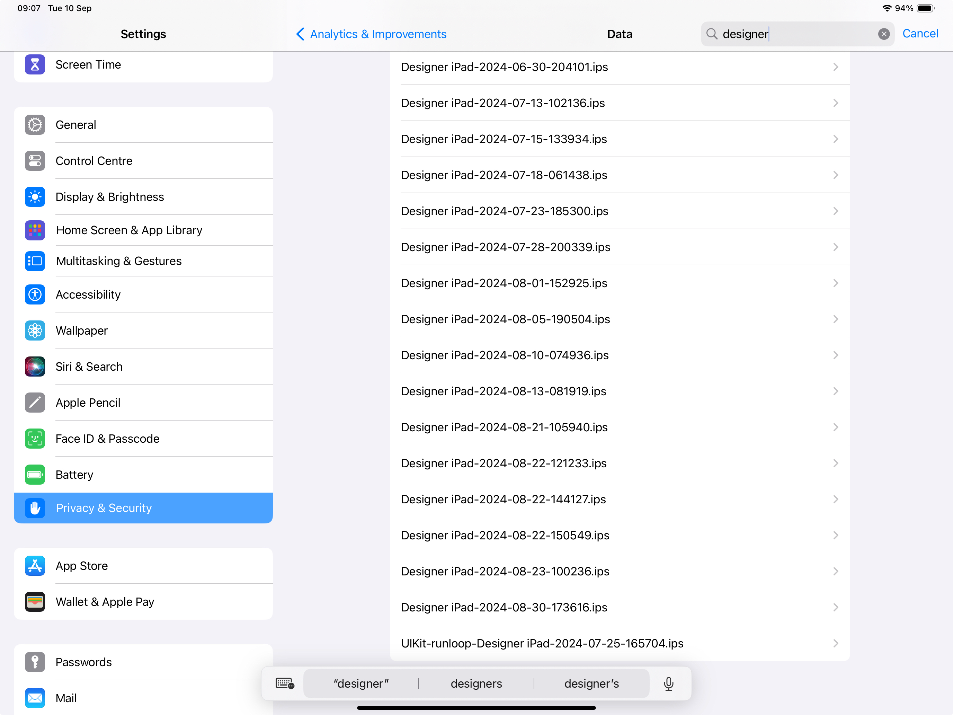
Task: Tap the Battery icon in Settings
Action: (35, 475)
